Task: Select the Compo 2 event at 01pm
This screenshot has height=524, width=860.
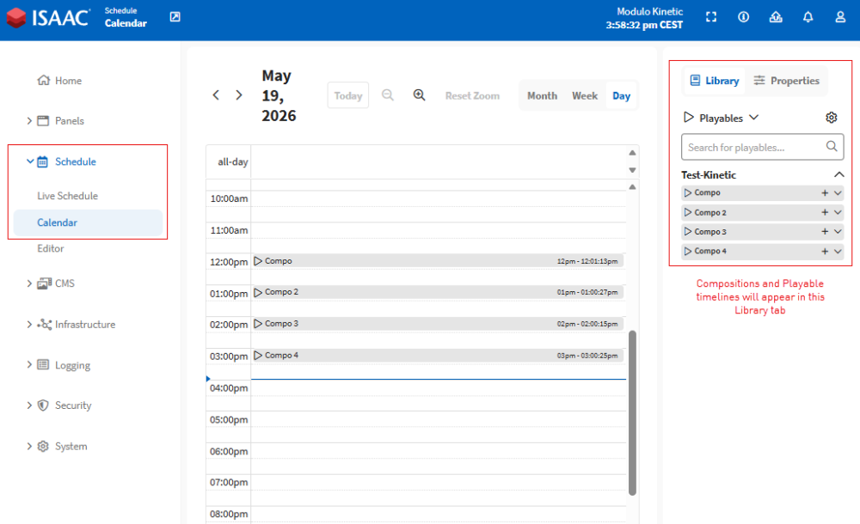Action: point(438,292)
